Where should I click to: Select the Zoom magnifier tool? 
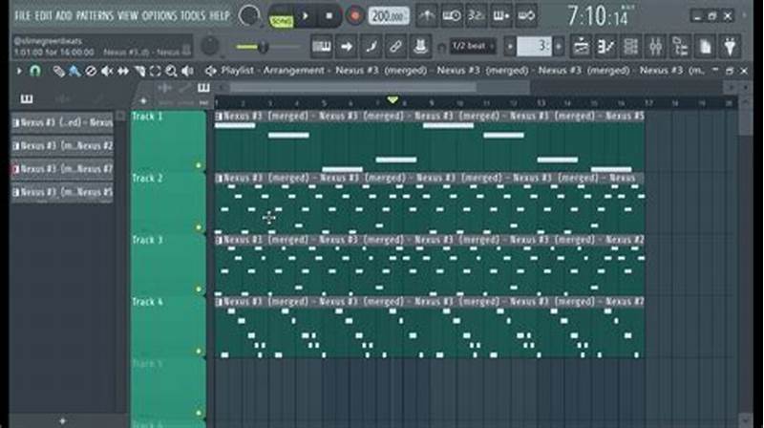coord(171,72)
